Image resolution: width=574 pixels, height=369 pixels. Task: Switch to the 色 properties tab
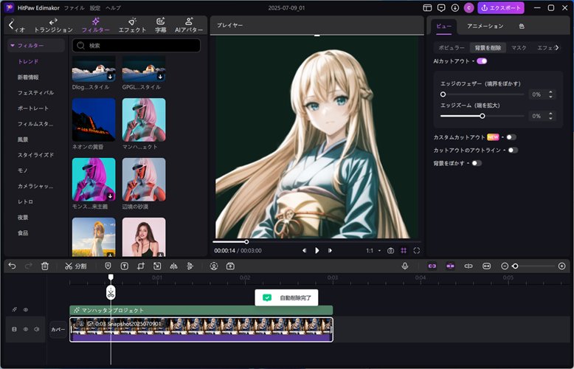click(x=522, y=27)
